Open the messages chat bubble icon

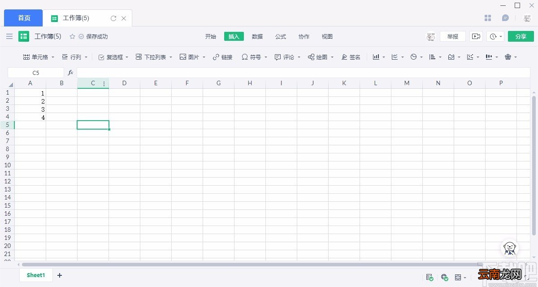[505, 18]
